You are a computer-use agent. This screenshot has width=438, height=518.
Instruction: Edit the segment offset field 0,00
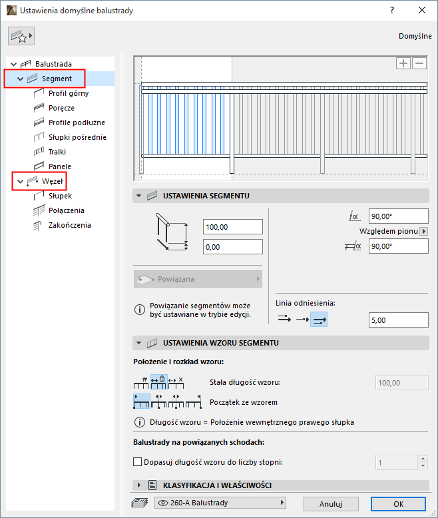click(233, 247)
